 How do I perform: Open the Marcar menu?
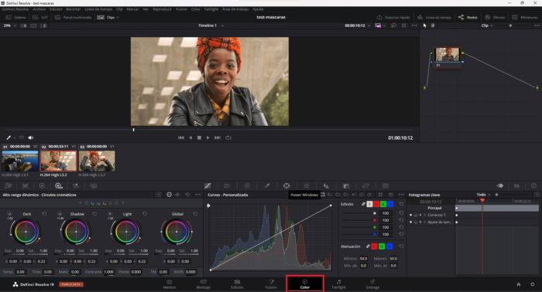(x=132, y=9)
